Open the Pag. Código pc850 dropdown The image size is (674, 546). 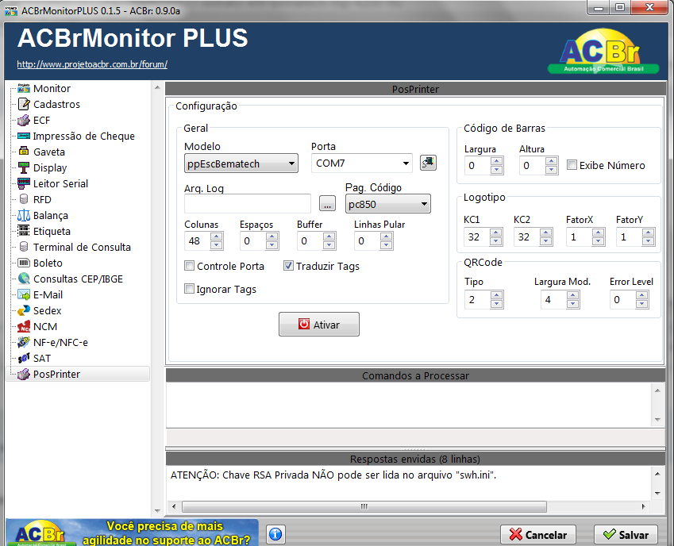click(x=387, y=204)
